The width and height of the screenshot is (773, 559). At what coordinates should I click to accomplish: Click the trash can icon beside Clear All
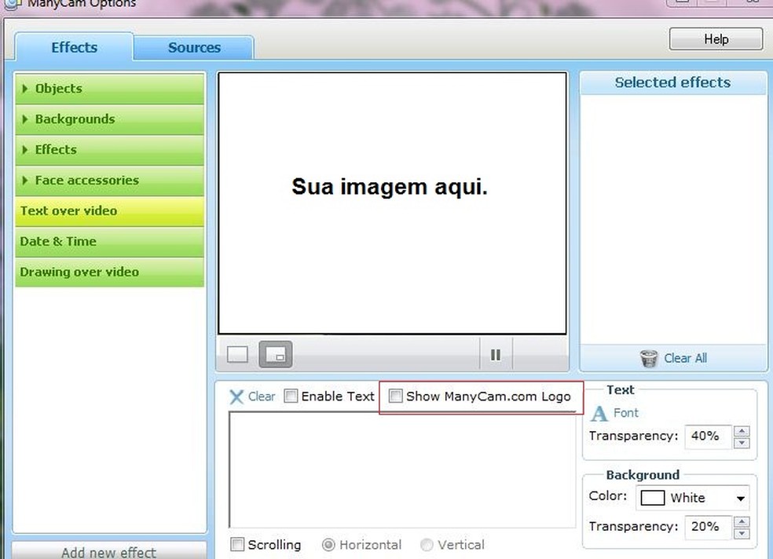click(649, 358)
